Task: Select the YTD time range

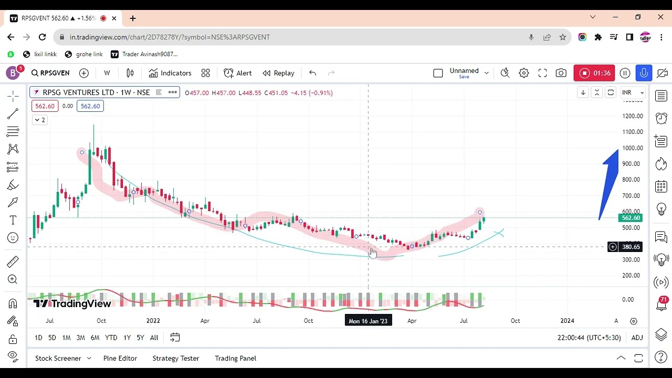Action: click(111, 338)
